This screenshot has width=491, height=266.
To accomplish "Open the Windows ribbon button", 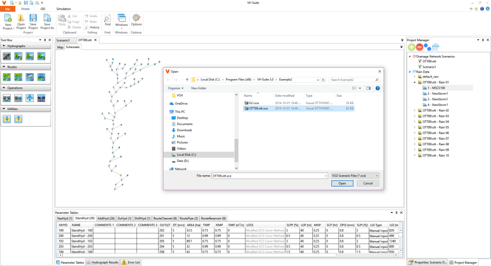I will pyautogui.click(x=121, y=22).
